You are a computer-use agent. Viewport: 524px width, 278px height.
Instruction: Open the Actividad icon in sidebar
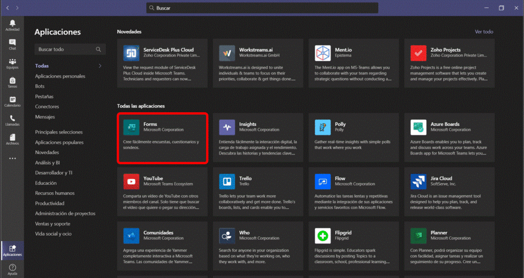pos(12,25)
